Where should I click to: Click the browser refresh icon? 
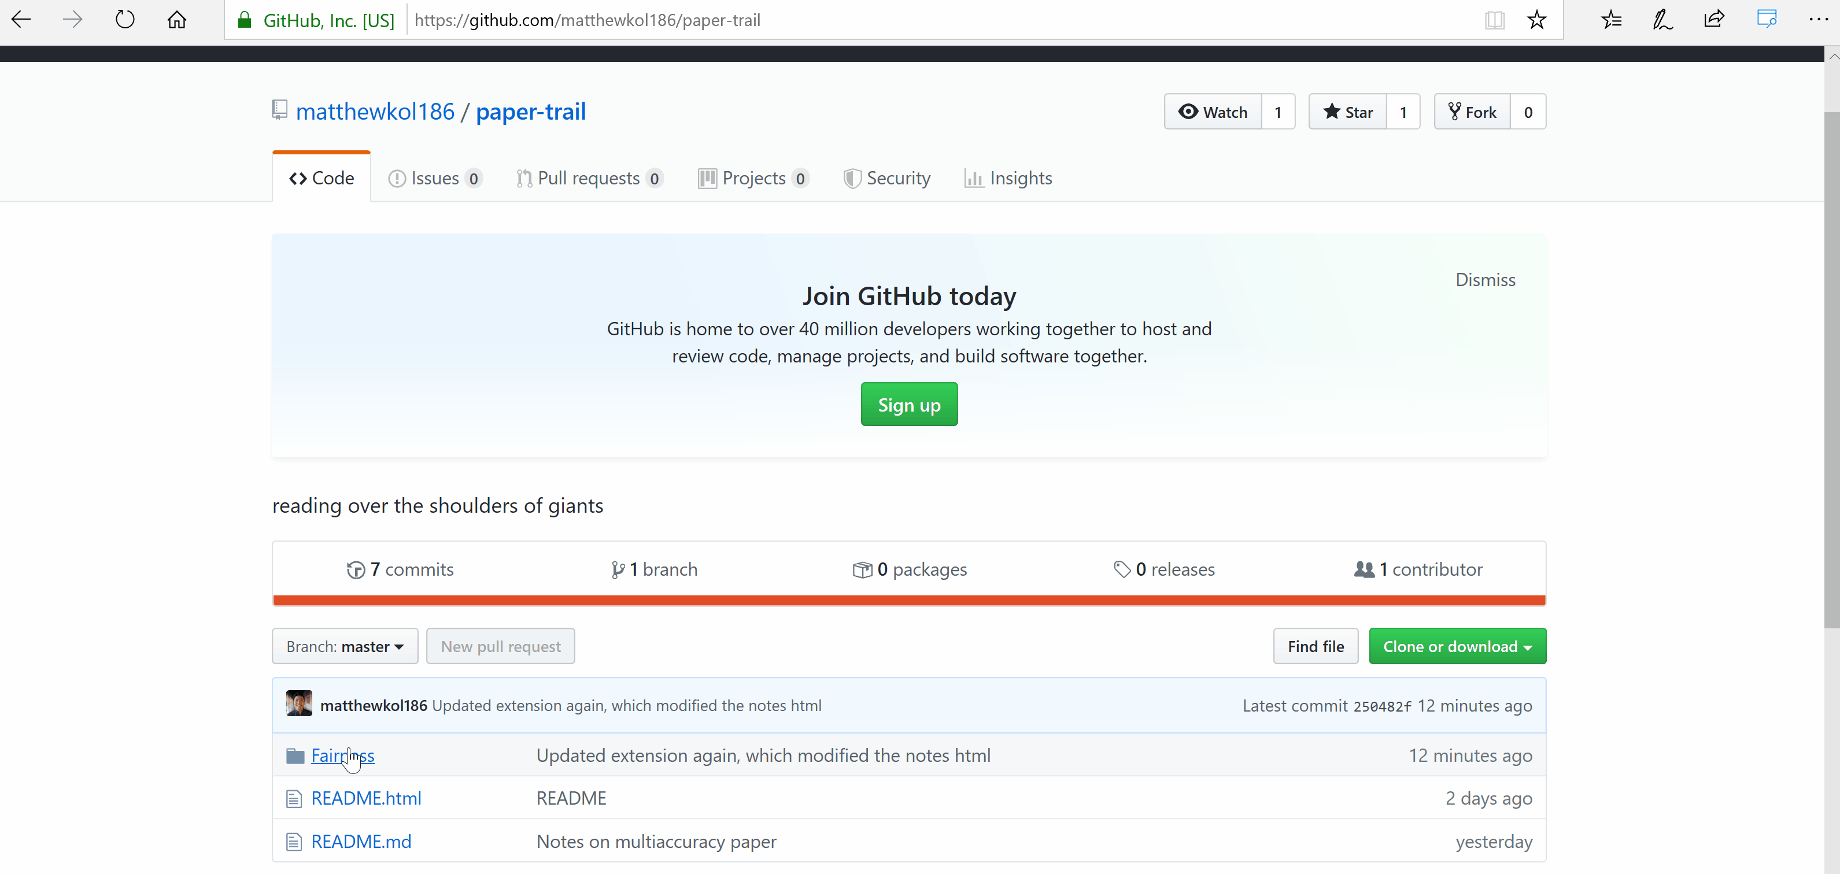point(124,19)
